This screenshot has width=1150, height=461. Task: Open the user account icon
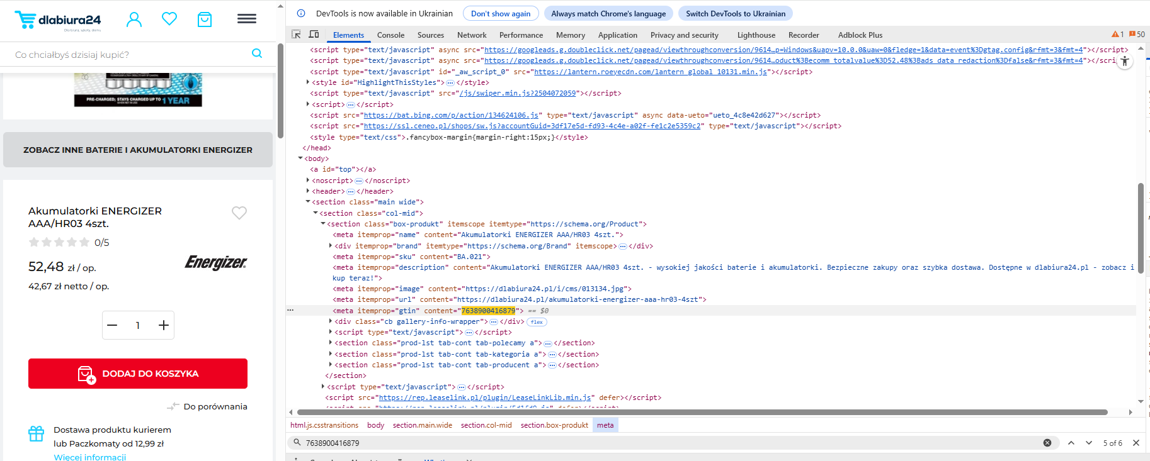coord(134,19)
